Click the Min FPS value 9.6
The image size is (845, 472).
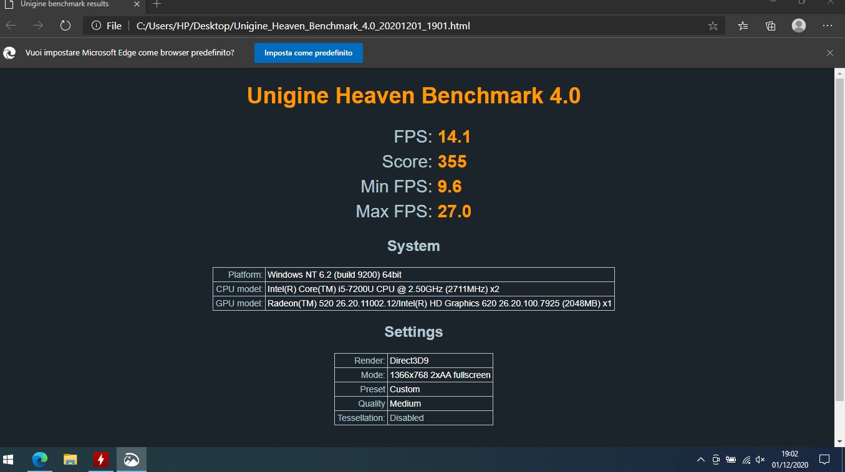pyautogui.click(x=450, y=187)
